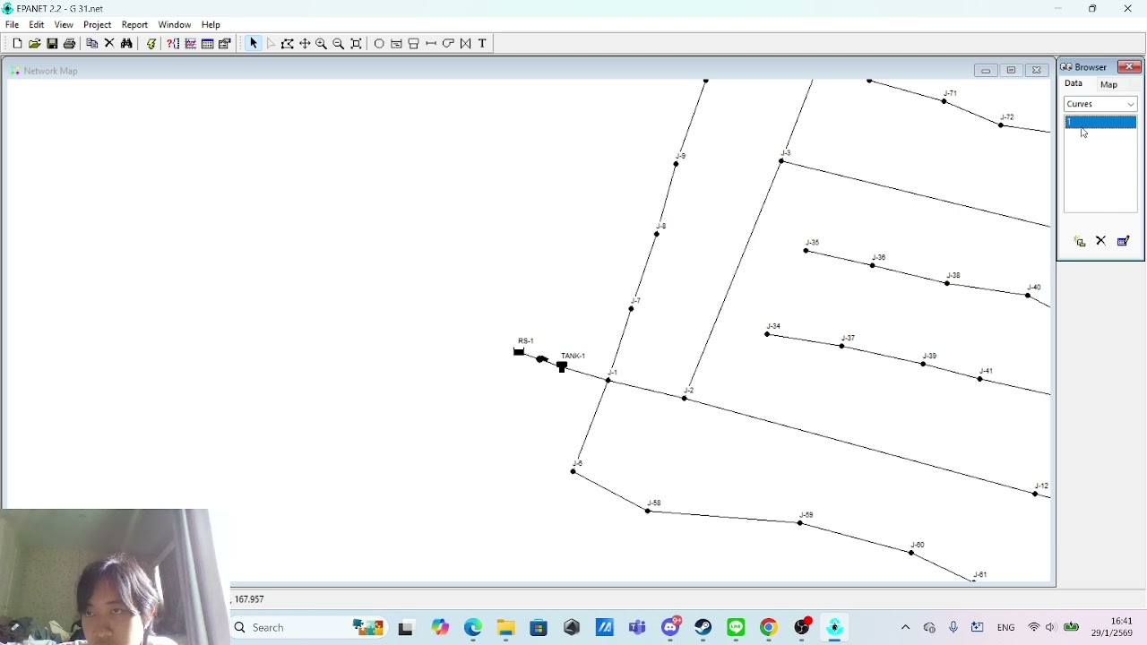Open the Edit menu
Viewport: 1147px width, 645px height.
(37, 25)
